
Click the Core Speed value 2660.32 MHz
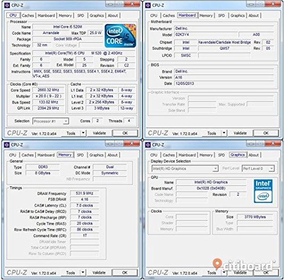[48, 90]
